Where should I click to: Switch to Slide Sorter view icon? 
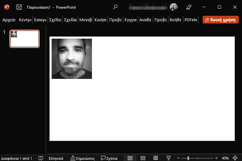click(x=143, y=158)
